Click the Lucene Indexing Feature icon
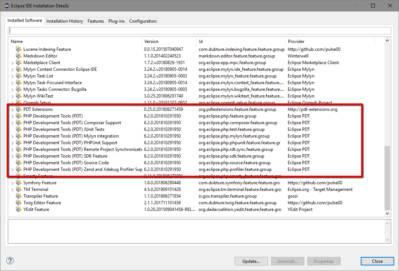 click(x=19, y=49)
